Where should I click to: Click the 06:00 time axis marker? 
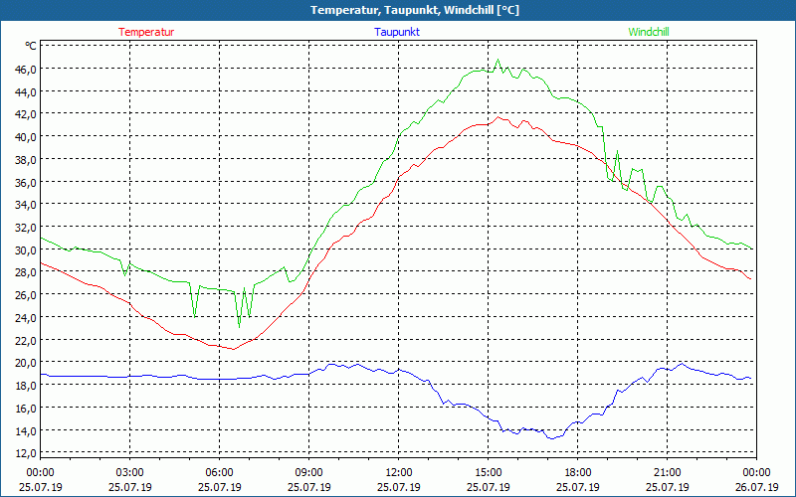(x=220, y=472)
